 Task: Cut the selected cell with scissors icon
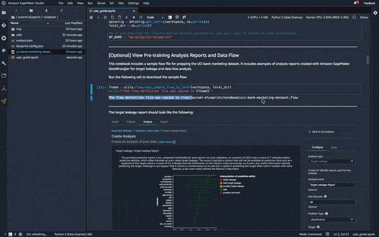click(105, 18)
